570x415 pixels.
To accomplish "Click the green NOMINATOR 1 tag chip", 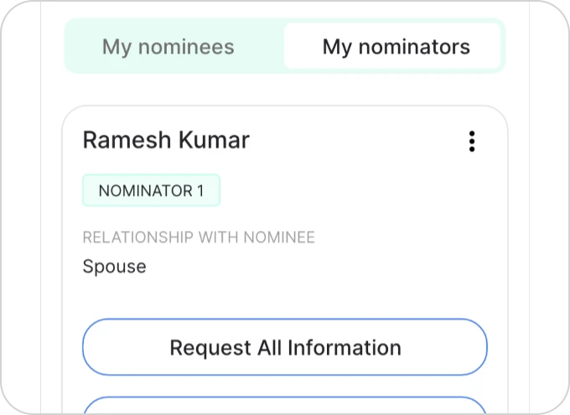I will click(151, 191).
